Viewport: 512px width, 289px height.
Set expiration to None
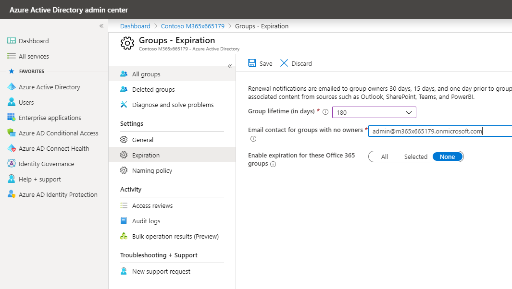tap(448, 157)
